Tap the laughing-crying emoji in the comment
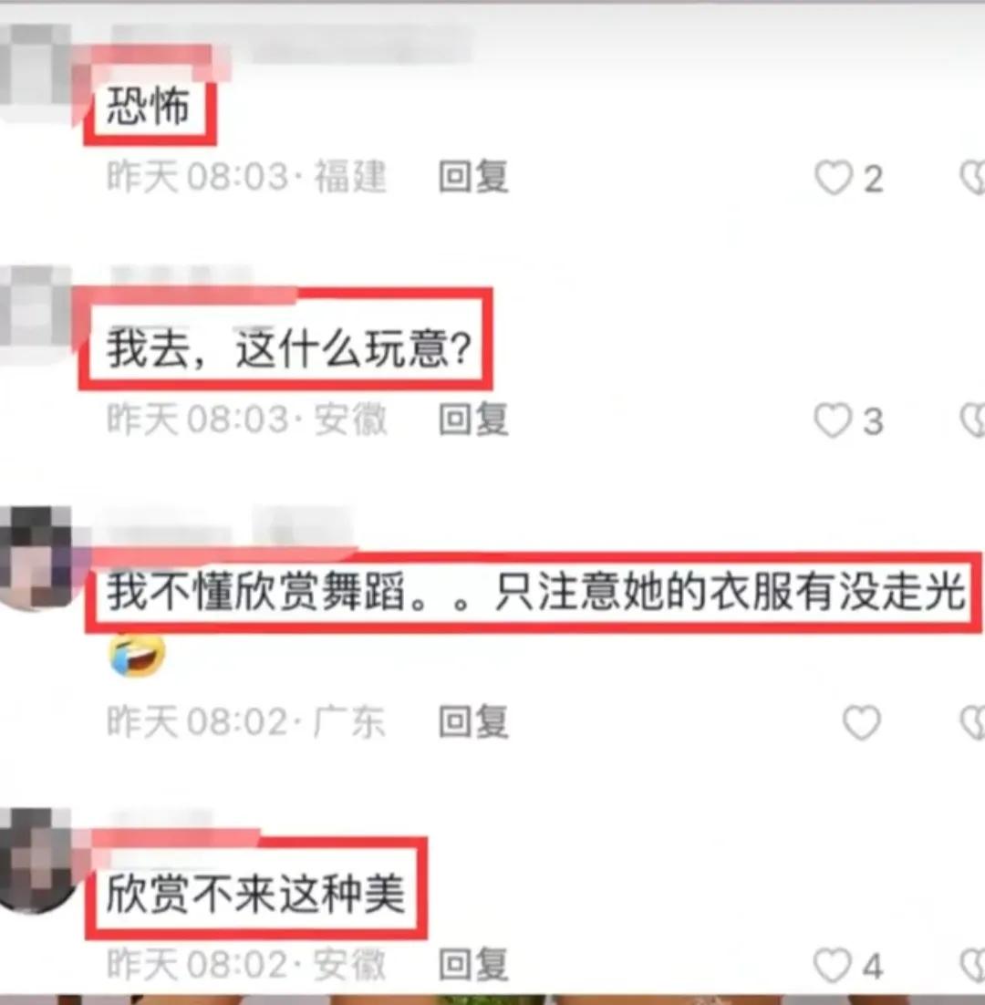Viewport: 985px width, 1005px height. coord(137,655)
